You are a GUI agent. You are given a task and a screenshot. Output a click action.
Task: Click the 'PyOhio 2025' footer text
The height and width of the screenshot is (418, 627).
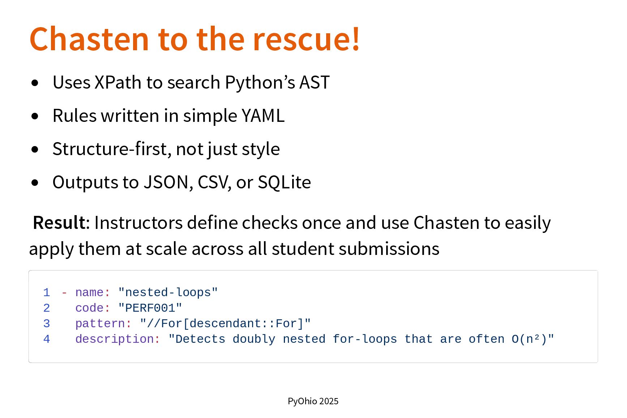pos(313,401)
